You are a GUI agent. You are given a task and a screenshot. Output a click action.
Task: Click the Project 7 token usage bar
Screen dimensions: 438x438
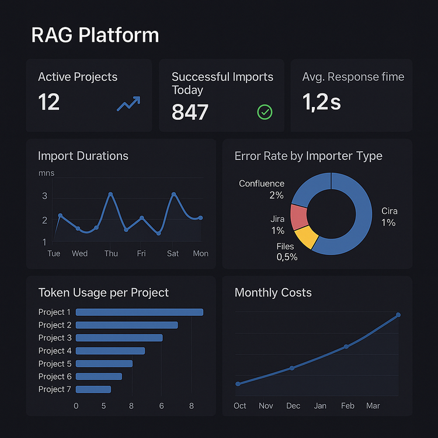click(93, 389)
